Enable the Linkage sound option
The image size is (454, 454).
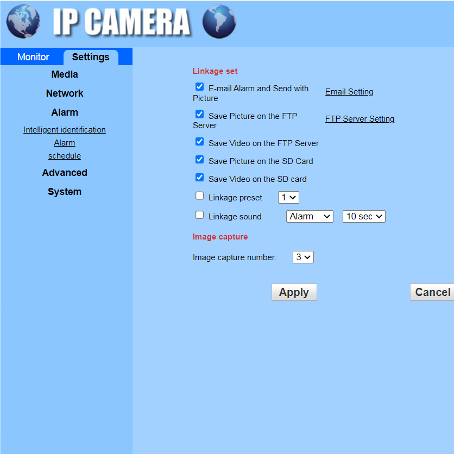click(199, 215)
